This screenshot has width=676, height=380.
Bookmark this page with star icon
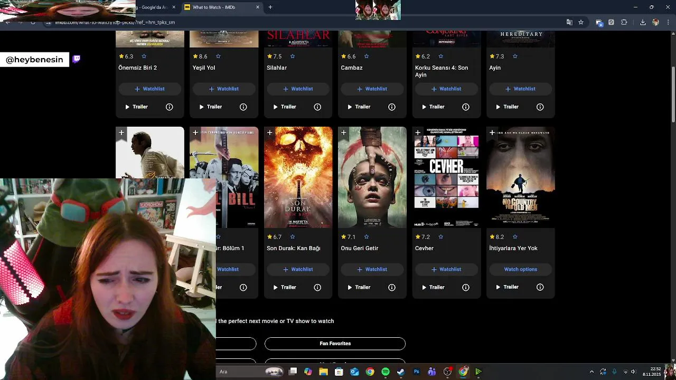coord(581,22)
